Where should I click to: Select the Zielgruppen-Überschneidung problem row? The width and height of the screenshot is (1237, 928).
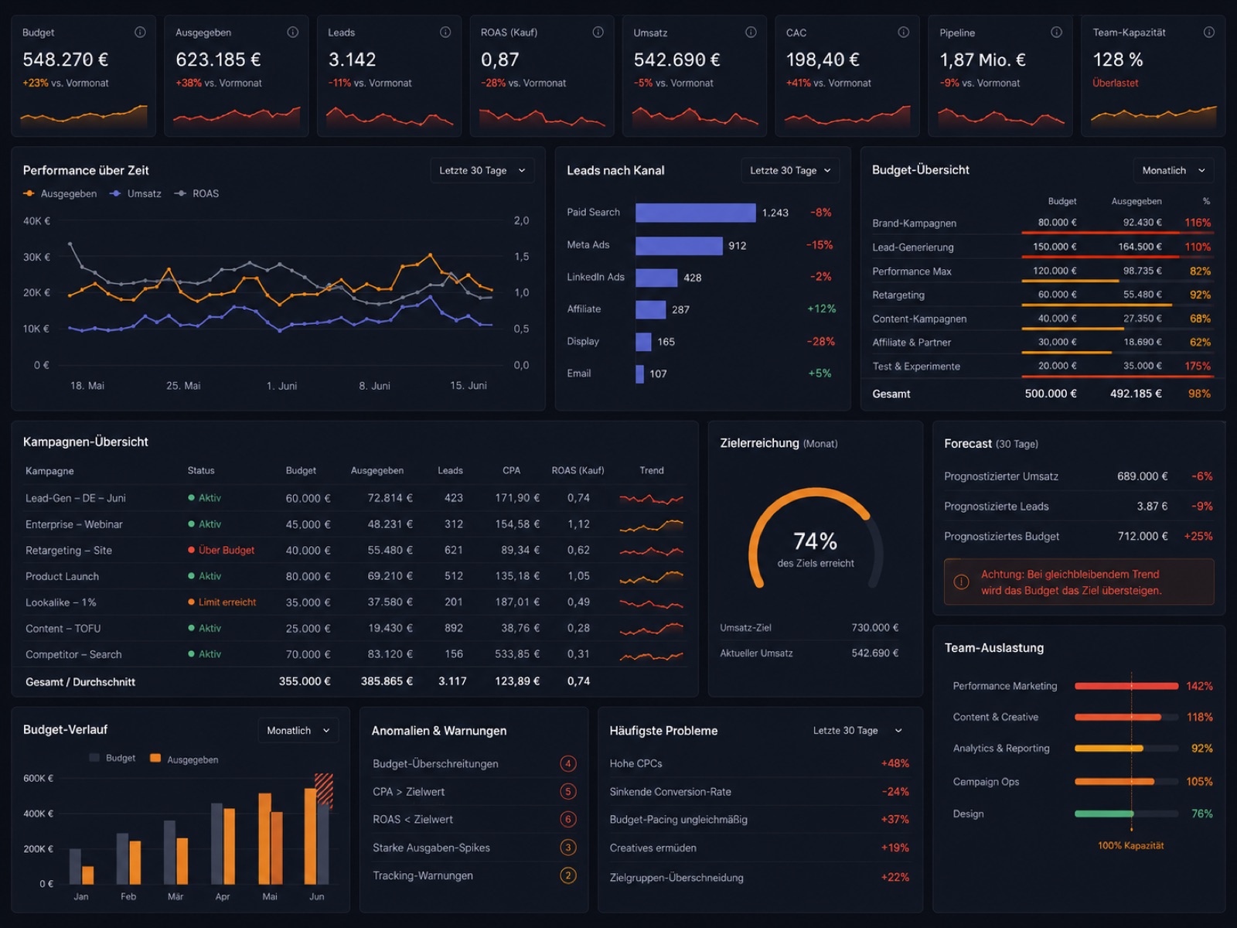pos(759,878)
